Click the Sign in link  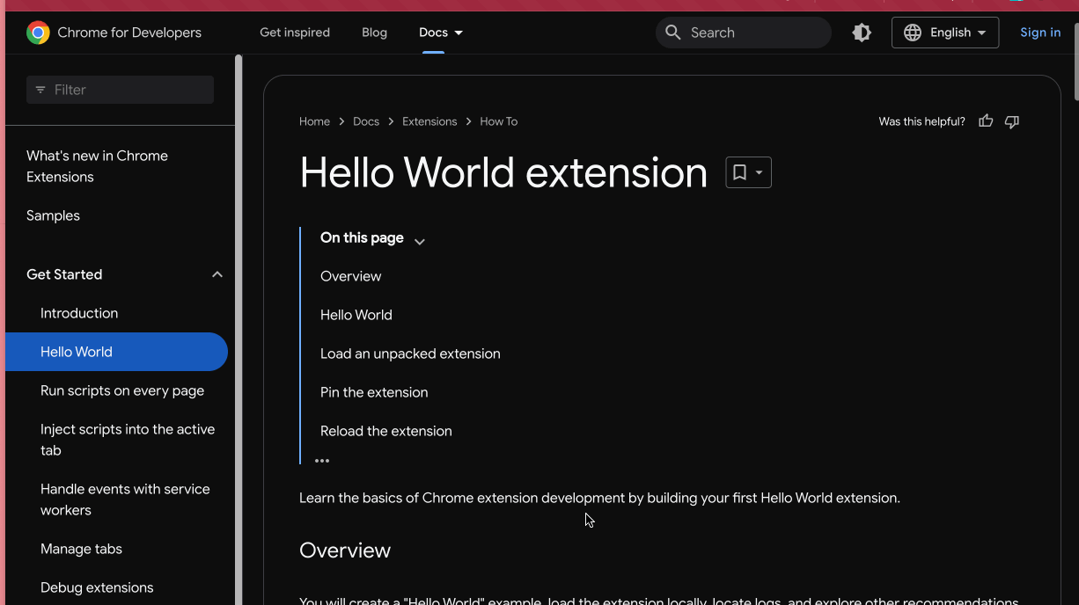click(1039, 33)
